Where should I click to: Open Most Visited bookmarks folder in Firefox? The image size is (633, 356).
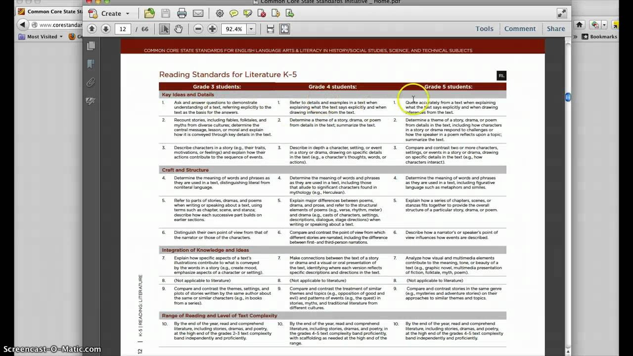click(41, 37)
